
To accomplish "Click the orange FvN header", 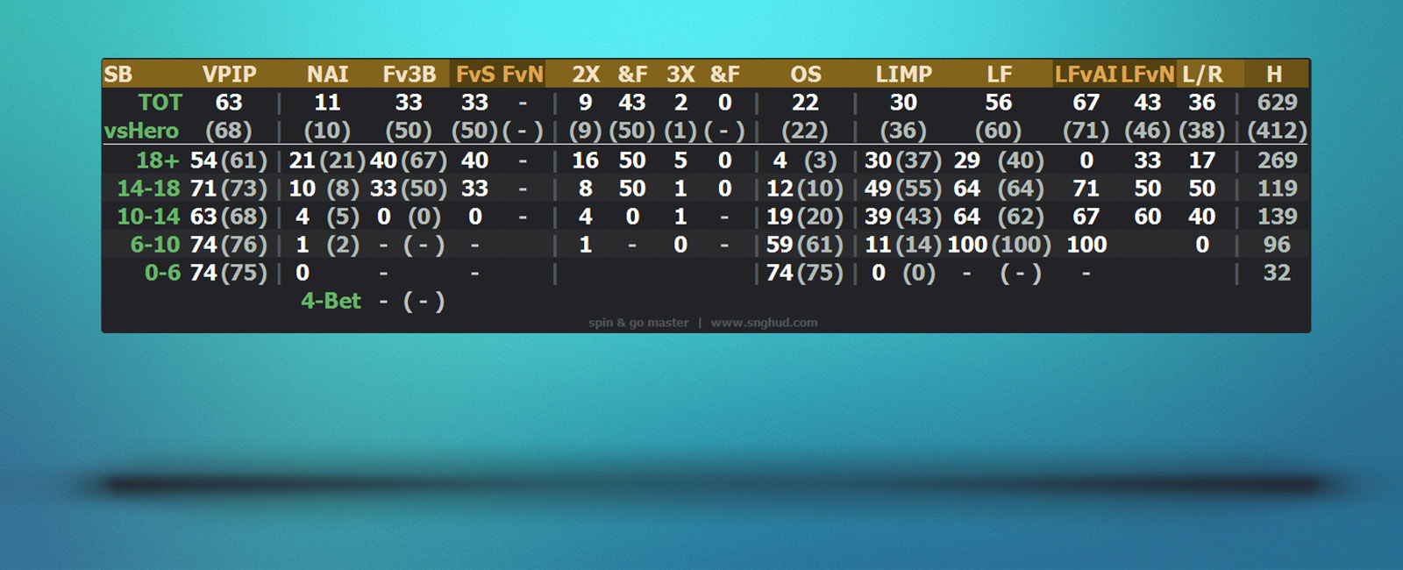I will 523,75.
